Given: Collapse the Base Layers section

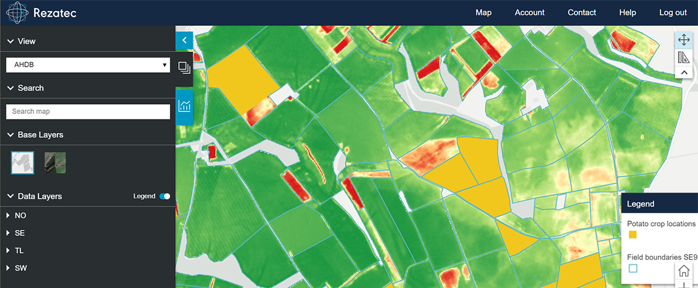Looking at the screenshot, I should pyautogui.click(x=10, y=135).
